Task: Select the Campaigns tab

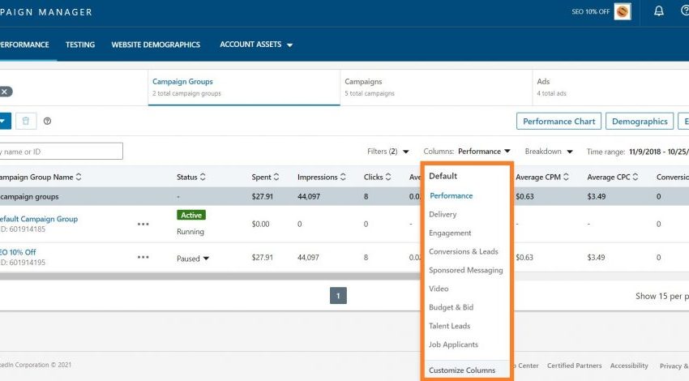Action: pyautogui.click(x=436, y=87)
